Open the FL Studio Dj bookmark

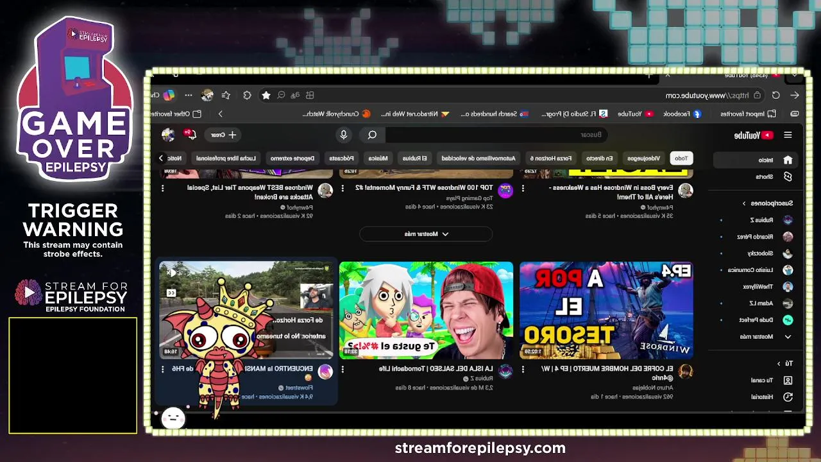(575, 114)
